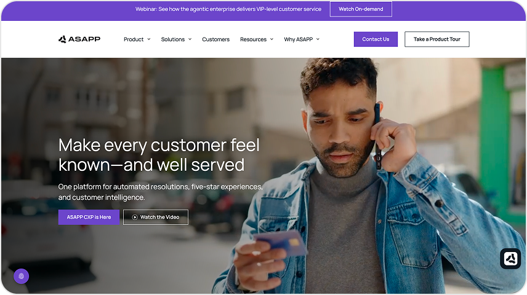Click the hero headline Make every customer feel

pyautogui.click(x=159, y=145)
